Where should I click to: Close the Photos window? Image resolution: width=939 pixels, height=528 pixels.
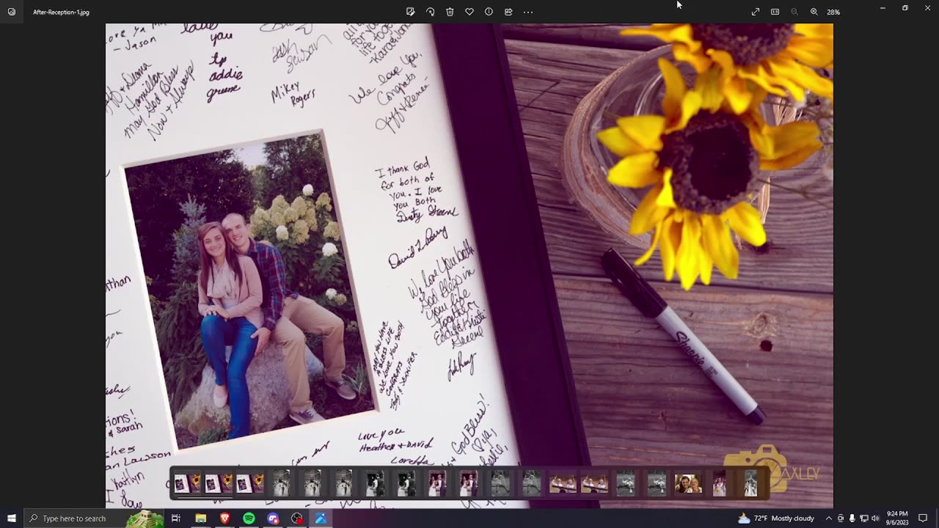(x=927, y=8)
